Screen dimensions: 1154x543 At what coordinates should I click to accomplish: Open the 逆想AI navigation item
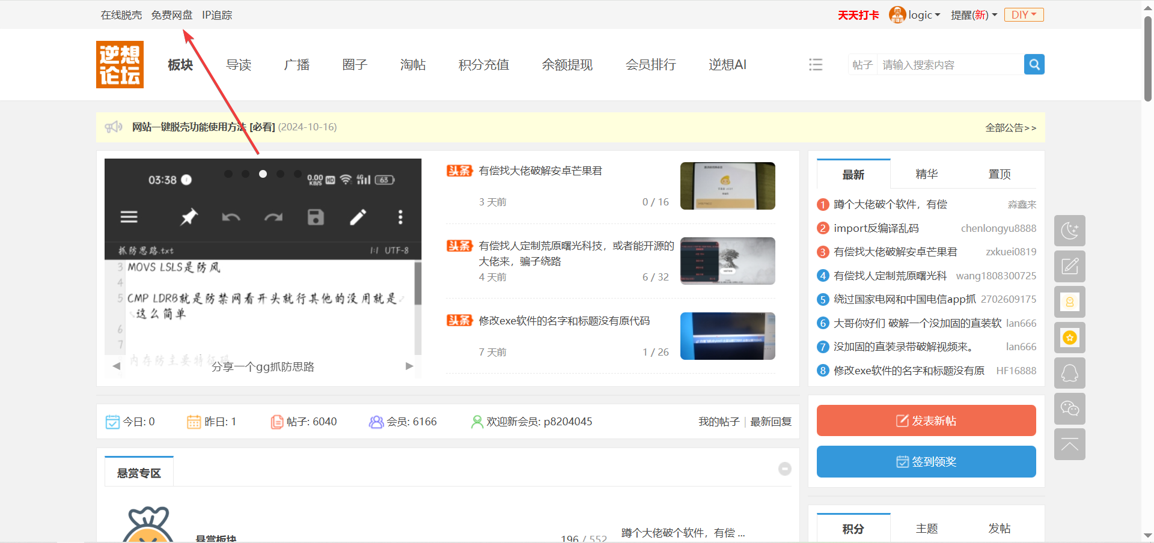click(x=727, y=65)
